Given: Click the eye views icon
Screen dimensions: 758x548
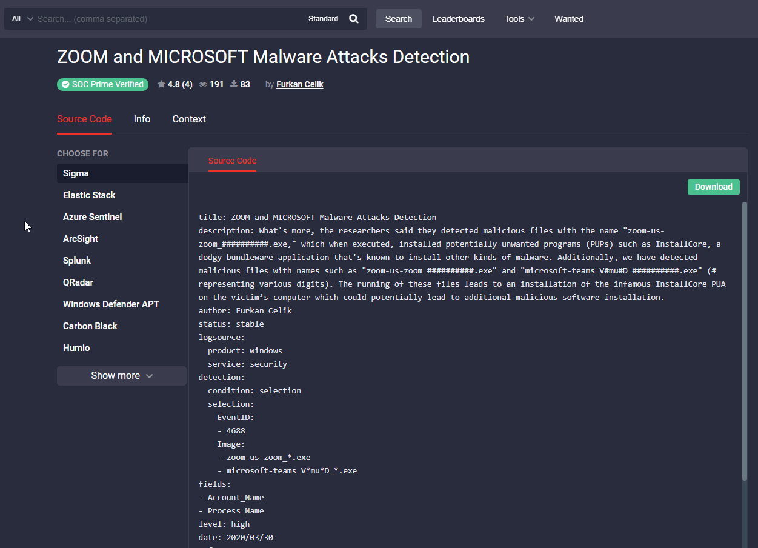Looking at the screenshot, I should coord(203,84).
